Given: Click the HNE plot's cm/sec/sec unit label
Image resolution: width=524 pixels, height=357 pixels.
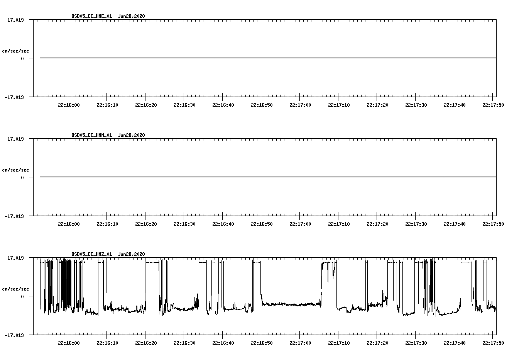Looking at the screenshot, I should (x=15, y=51).
